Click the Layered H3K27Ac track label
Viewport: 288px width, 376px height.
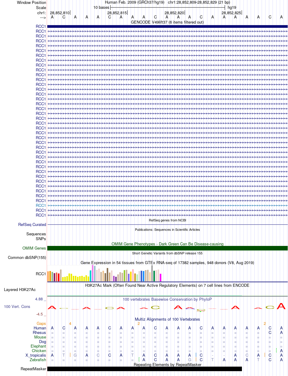20,290
